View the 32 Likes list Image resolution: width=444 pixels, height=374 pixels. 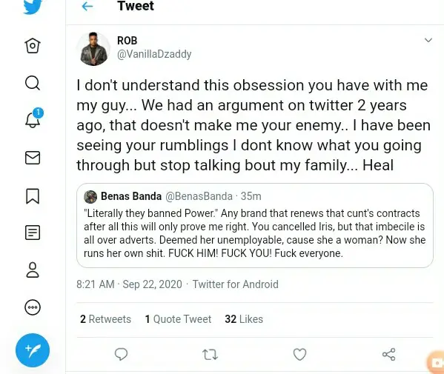click(x=244, y=319)
